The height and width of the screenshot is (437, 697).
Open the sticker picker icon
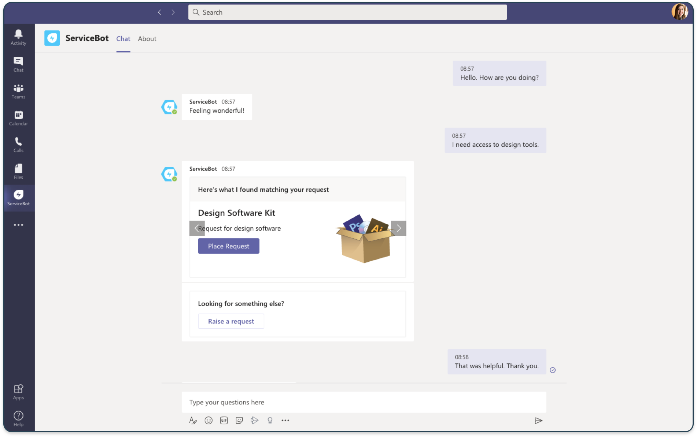(239, 421)
